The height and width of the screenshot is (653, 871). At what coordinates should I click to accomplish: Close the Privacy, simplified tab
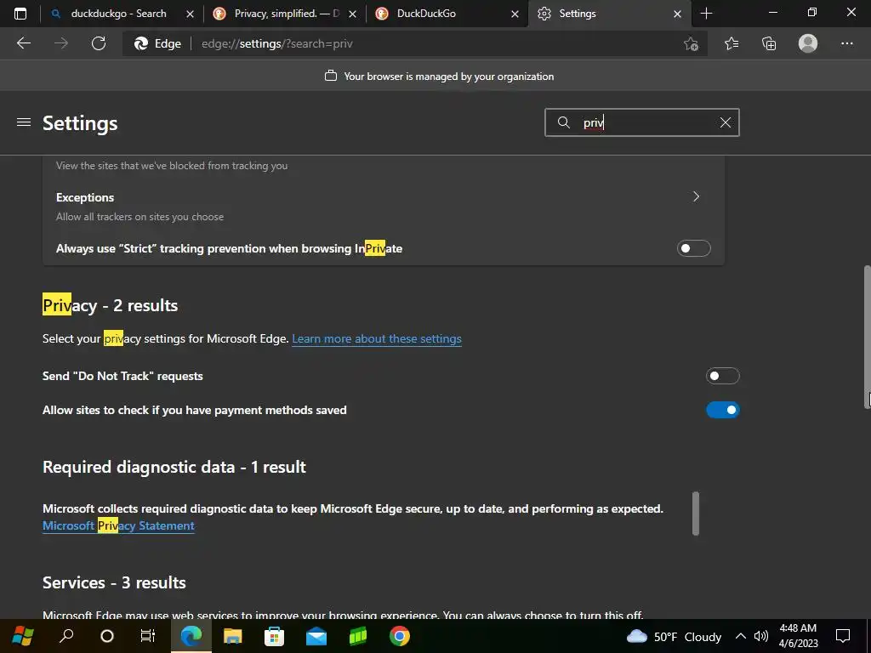[352, 14]
